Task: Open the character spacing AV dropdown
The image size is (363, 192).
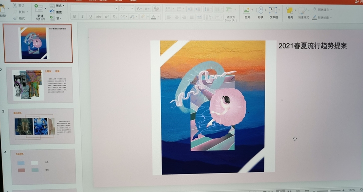Action: pos(123,17)
